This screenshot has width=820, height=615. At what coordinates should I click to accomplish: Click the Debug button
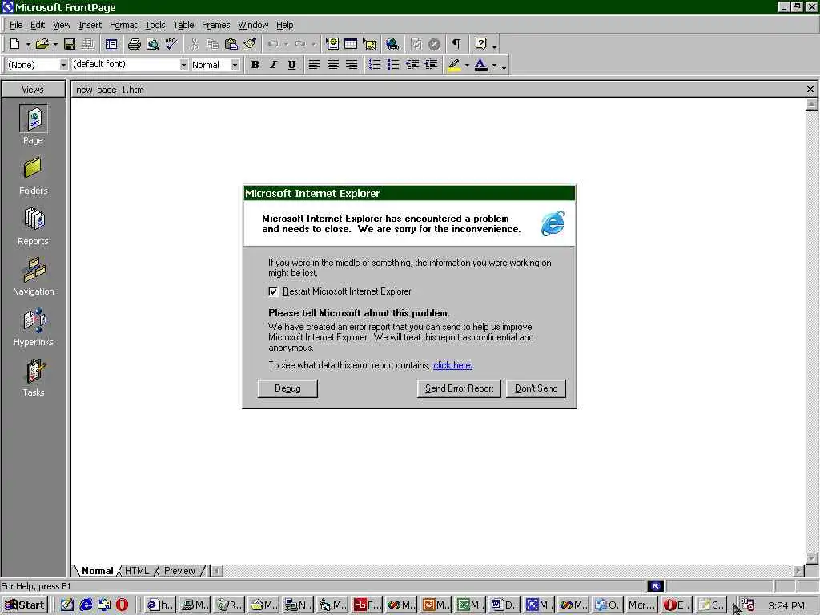click(x=287, y=388)
